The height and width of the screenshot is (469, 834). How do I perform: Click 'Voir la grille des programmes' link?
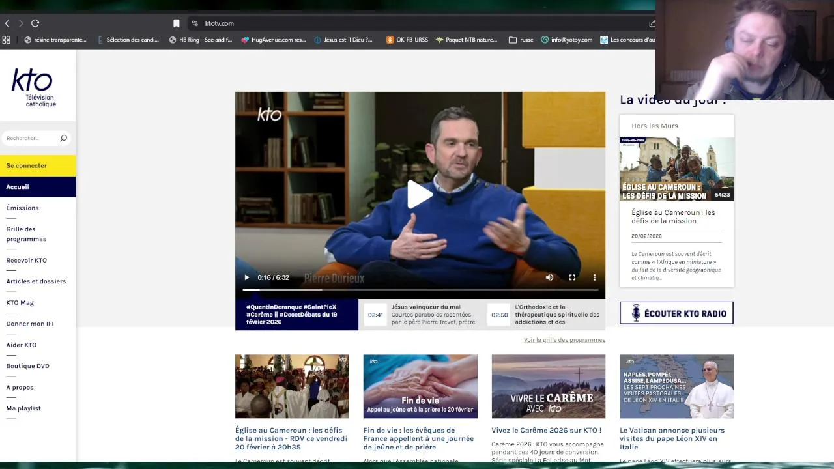click(564, 340)
